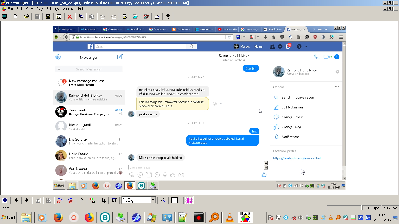Screen dimensions: 399x224
Task: Open the Fit Big zoom combo box
Action: [x=138, y=200]
